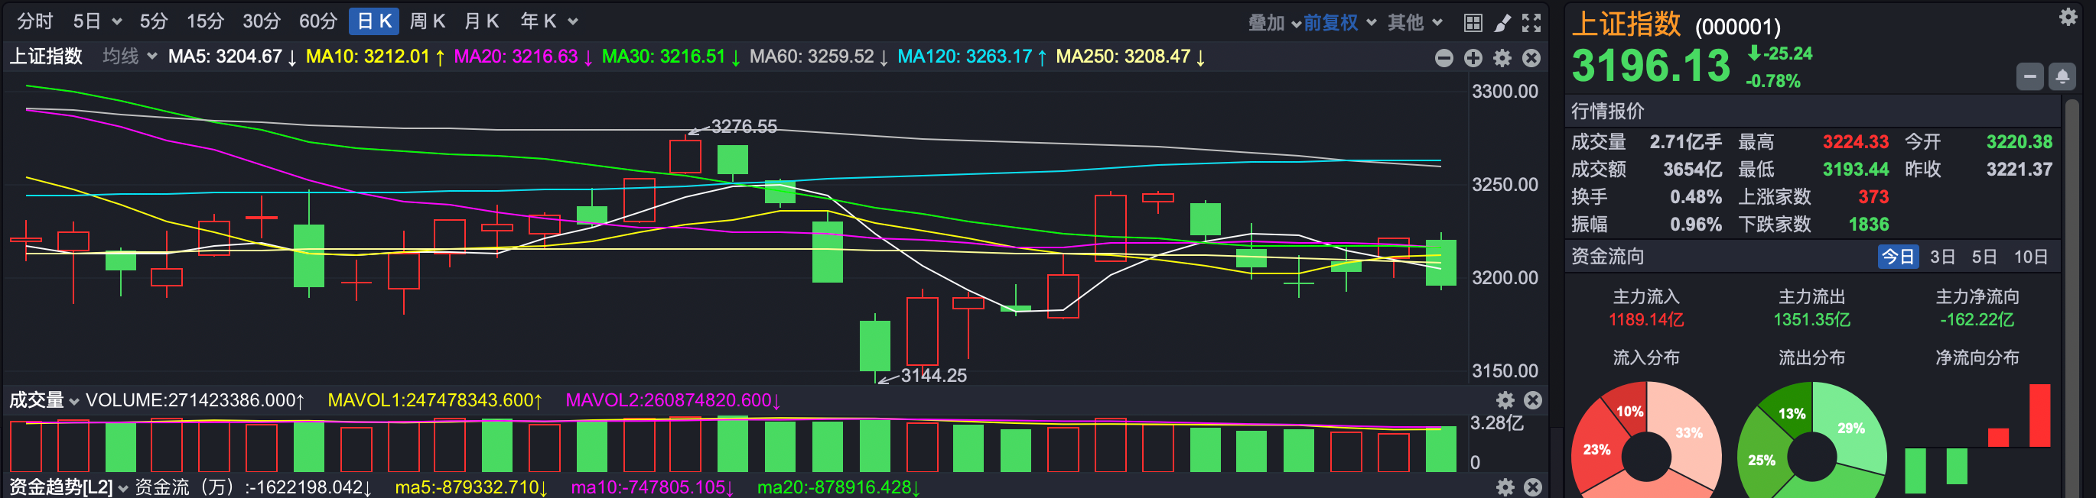Expand the 均线 indicator dropdown
The image size is (2096, 498).
tap(130, 56)
